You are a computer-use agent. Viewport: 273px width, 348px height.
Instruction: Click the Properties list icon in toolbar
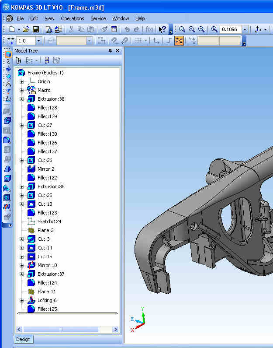[x=114, y=29]
